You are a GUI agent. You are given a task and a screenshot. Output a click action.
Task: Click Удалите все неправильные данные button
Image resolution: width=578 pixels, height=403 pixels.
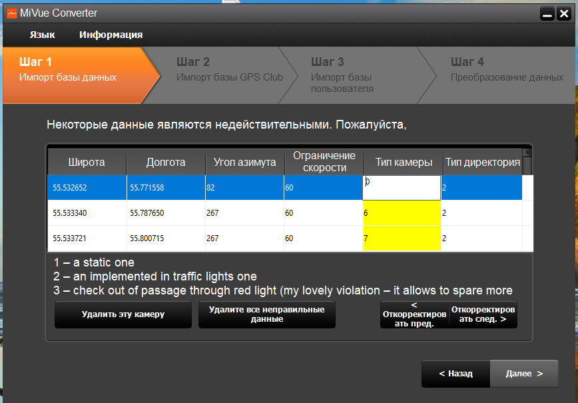pyautogui.click(x=266, y=314)
